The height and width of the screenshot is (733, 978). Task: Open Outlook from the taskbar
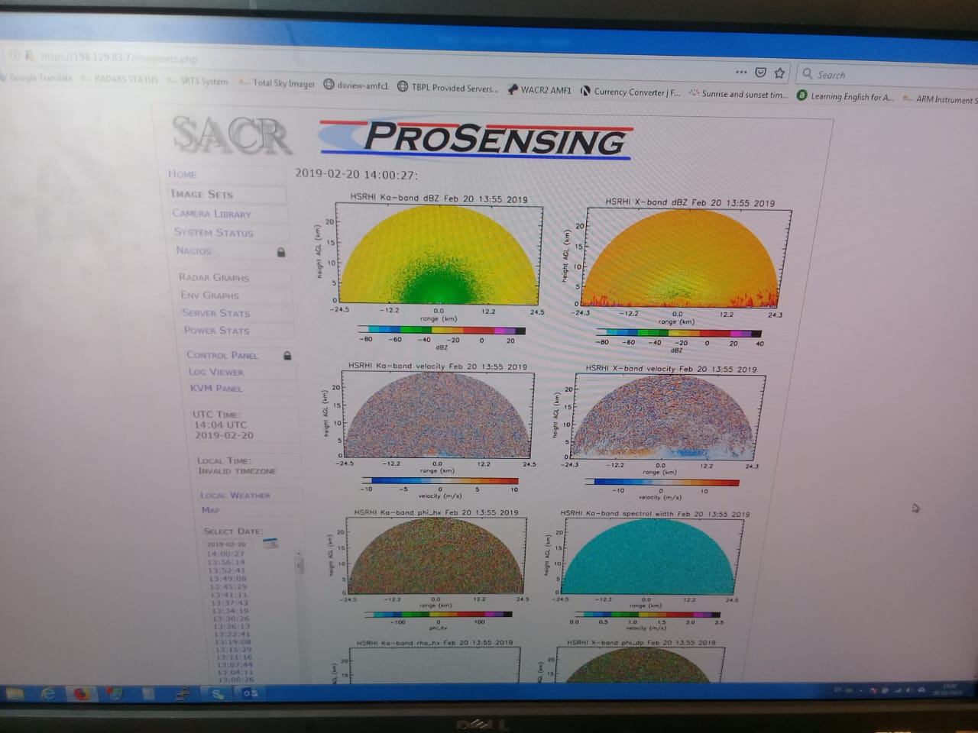(250, 693)
